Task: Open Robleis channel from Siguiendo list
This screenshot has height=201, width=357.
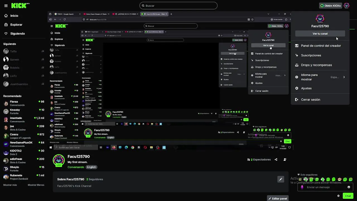Action: tap(23, 68)
